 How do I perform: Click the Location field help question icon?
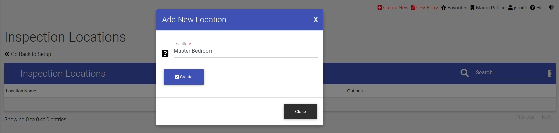pyautogui.click(x=165, y=53)
